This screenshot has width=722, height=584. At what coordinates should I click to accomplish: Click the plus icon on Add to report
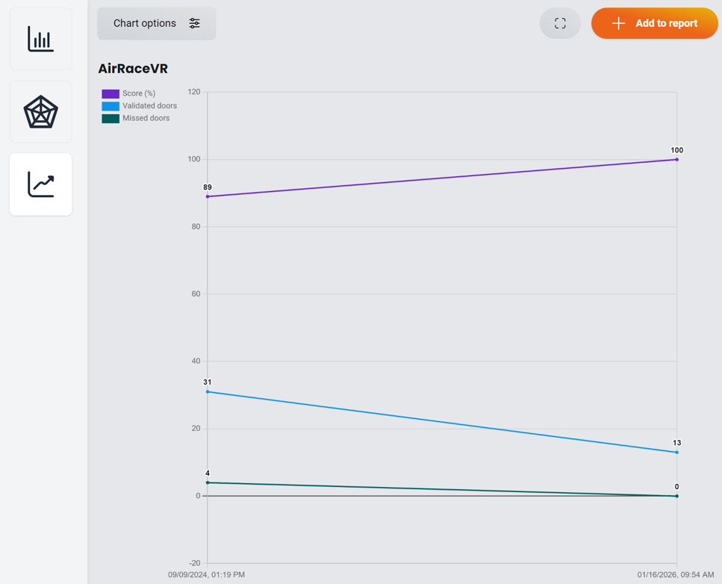(x=618, y=24)
